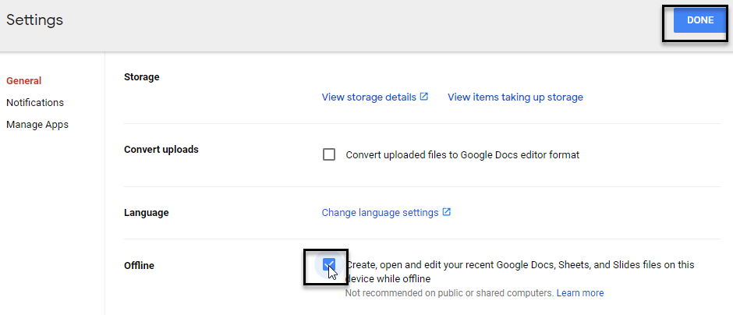The image size is (733, 315).
Task: Click external-link icon beside Change language settings
Action: pyautogui.click(x=447, y=212)
